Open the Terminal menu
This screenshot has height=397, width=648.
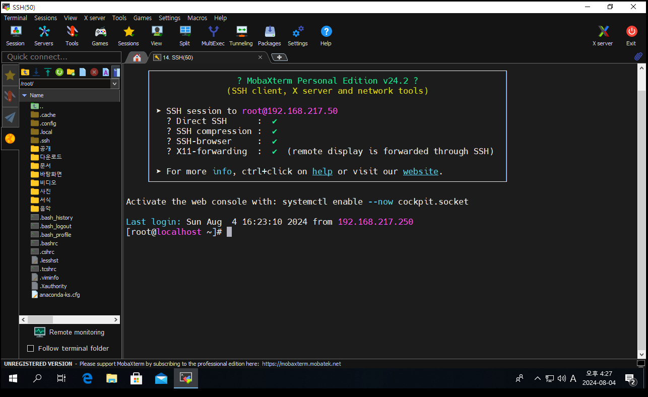point(16,18)
